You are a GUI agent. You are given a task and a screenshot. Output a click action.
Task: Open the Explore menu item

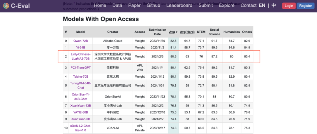click(227, 6)
